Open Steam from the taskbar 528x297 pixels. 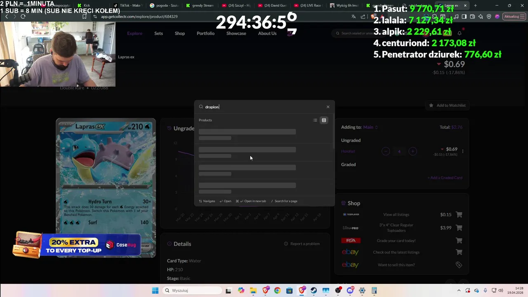coord(314,290)
